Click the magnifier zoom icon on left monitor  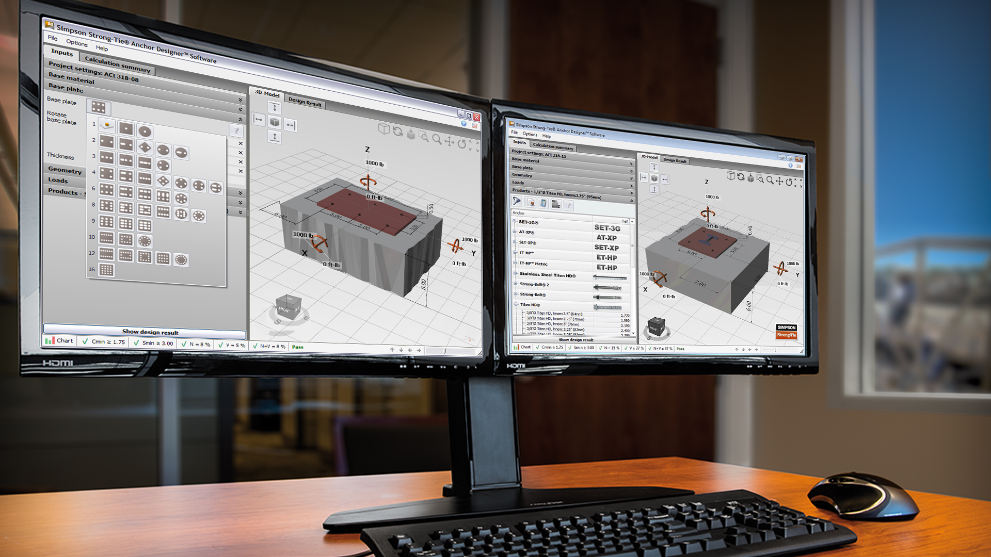coord(437,139)
